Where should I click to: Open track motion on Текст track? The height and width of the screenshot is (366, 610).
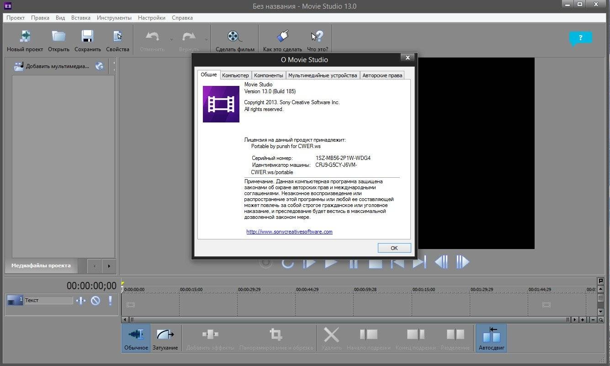(x=81, y=301)
